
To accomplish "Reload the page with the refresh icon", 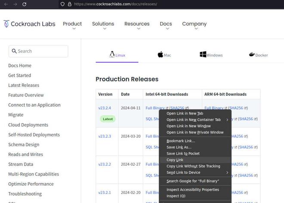I will [24, 4].
